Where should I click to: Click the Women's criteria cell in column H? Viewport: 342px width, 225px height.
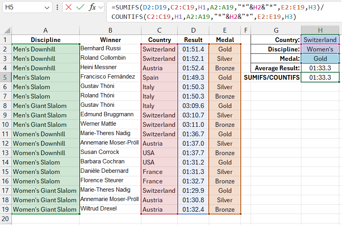coord(320,49)
